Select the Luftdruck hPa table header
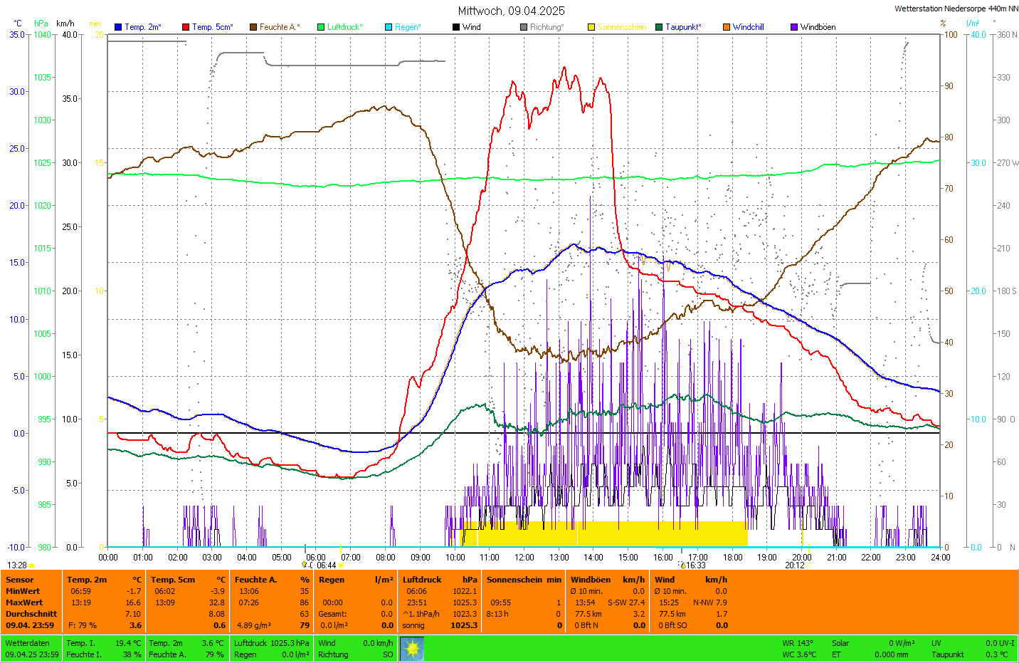The height and width of the screenshot is (663, 1019). (439, 580)
